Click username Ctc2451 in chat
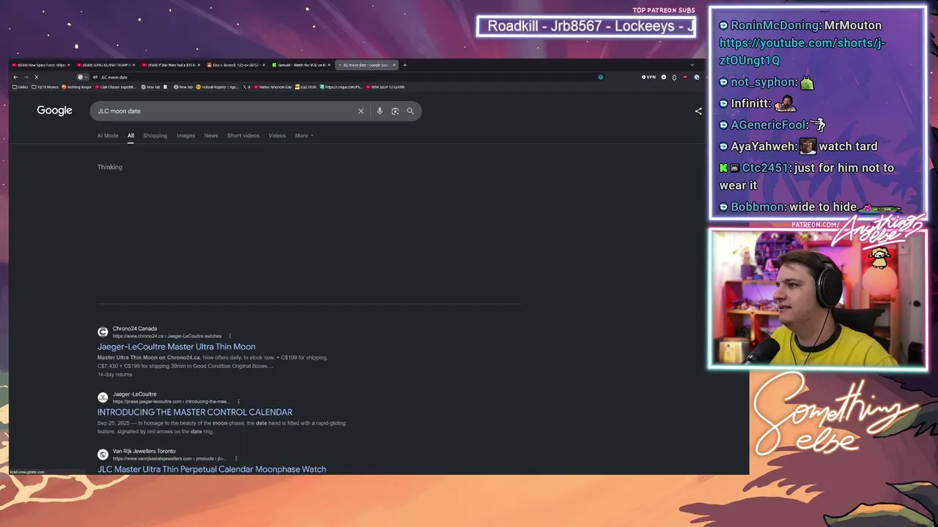This screenshot has height=527, width=938. pyautogui.click(x=765, y=168)
